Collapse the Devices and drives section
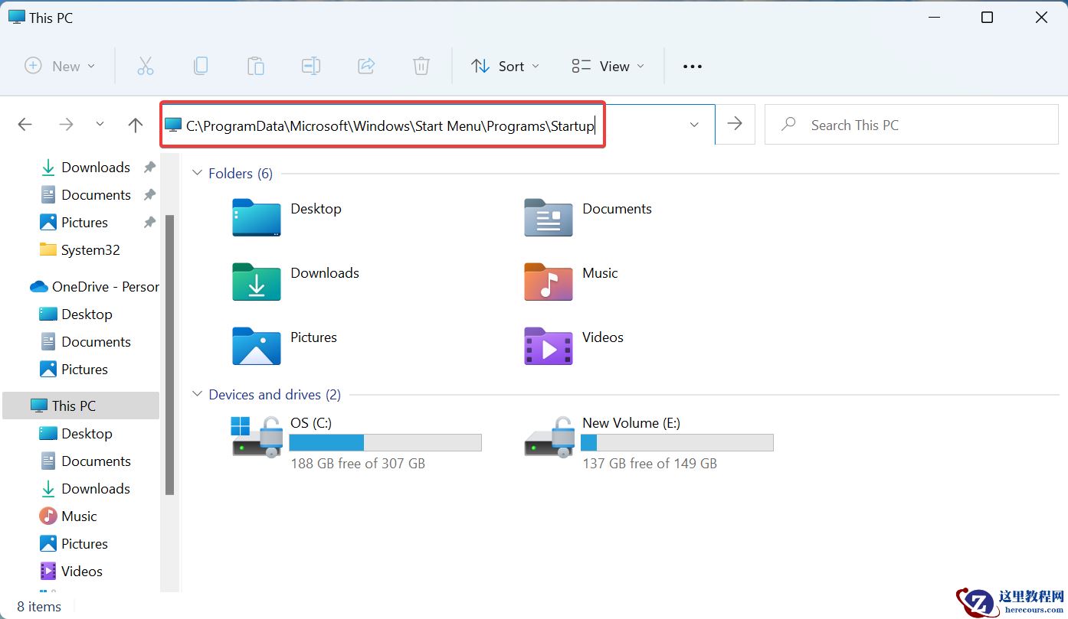1068x619 pixels. coord(197,394)
